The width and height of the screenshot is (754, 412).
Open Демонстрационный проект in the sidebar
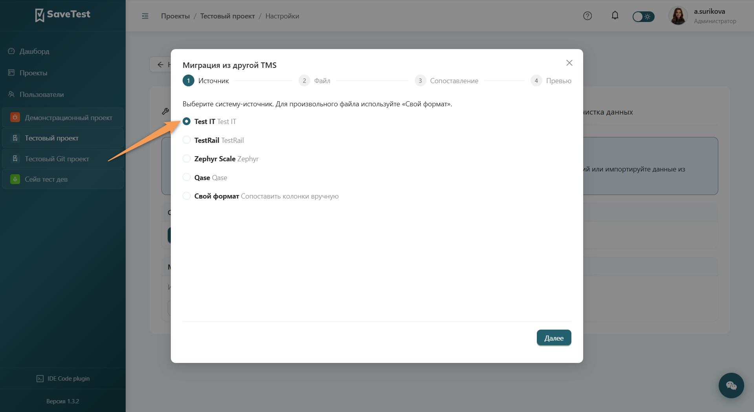63,117
